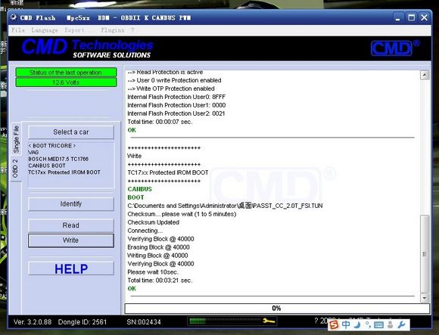Open the question mark help menu
This screenshot has width=439, height=335.
(x=132, y=30)
